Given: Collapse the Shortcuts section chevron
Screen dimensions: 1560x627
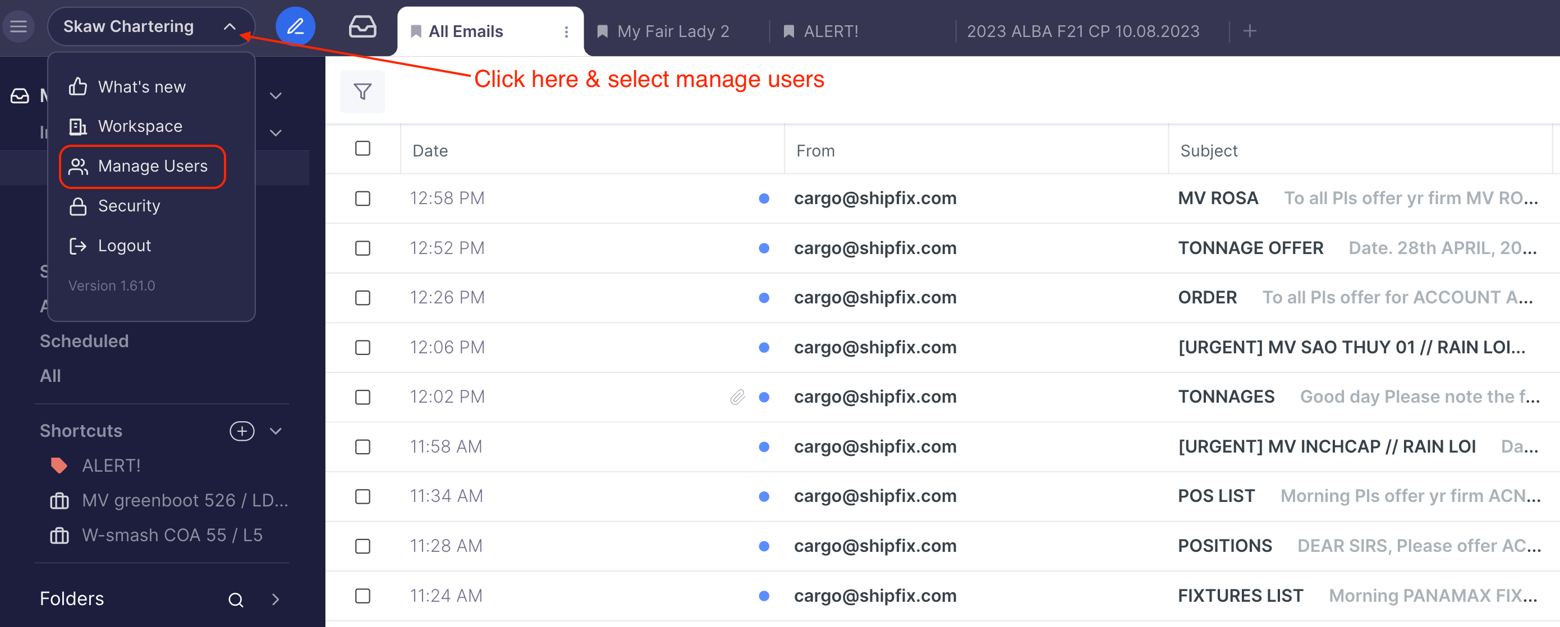Looking at the screenshot, I should pos(276,431).
